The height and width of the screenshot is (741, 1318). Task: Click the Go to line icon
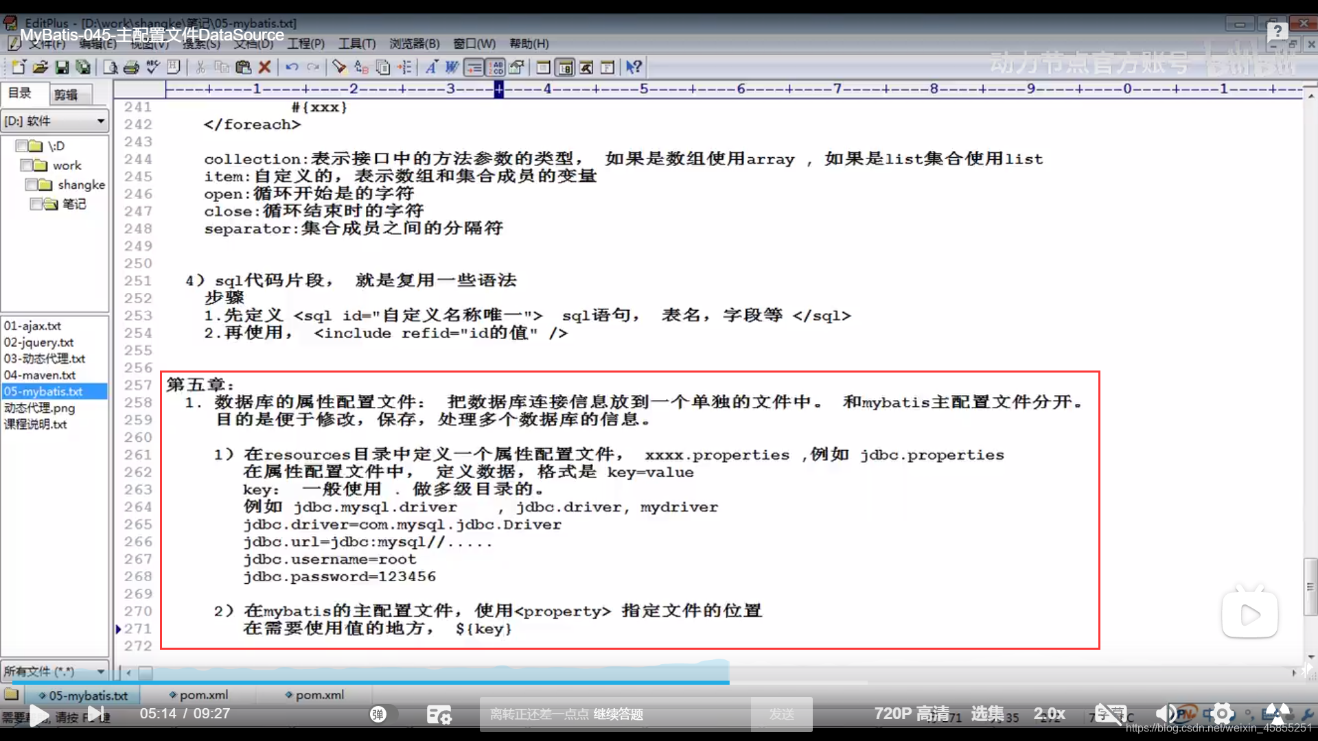(x=405, y=67)
